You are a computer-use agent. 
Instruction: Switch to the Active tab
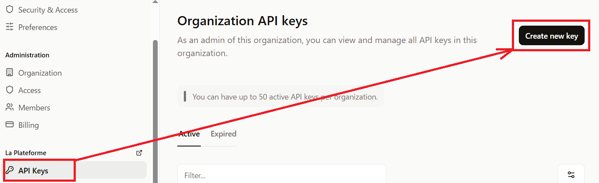tap(189, 134)
